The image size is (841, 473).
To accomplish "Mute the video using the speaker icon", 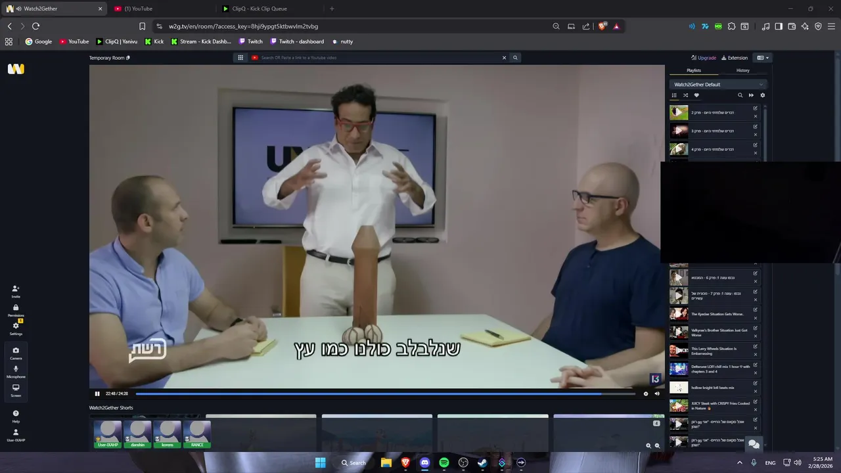I will pyautogui.click(x=657, y=394).
